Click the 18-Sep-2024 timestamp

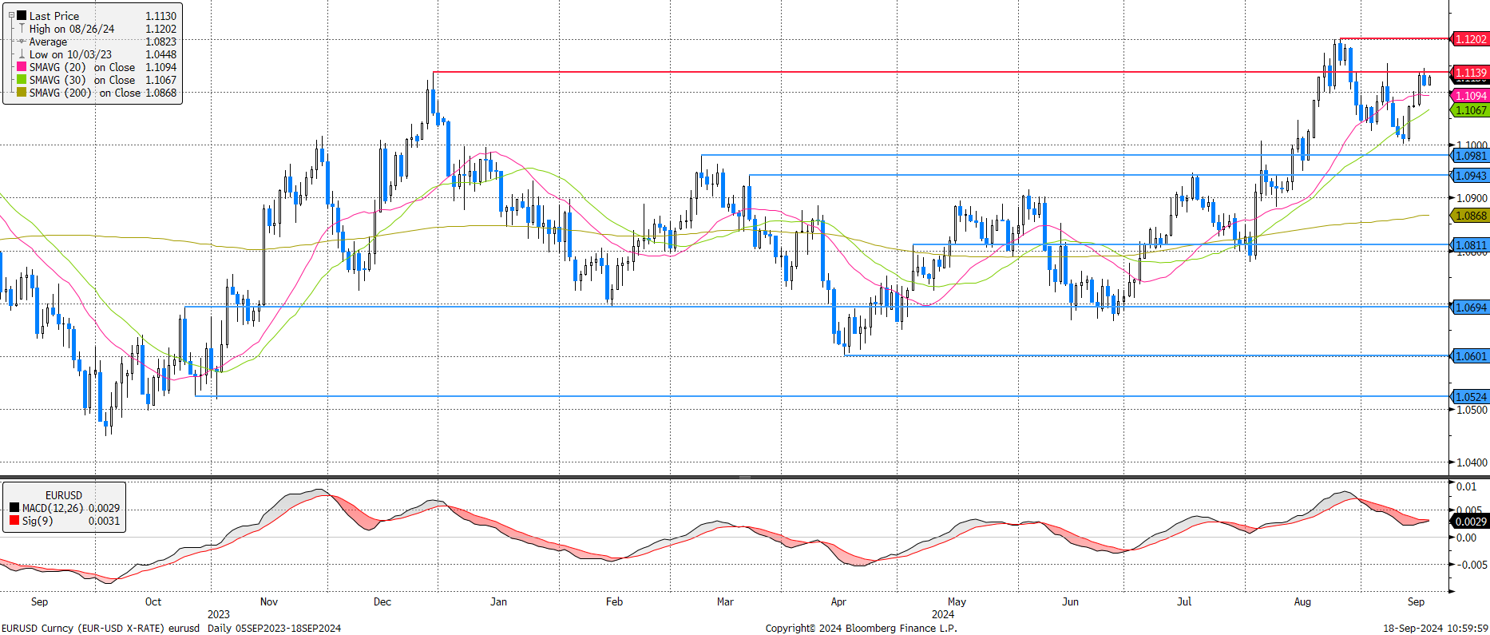pyautogui.click(x=1436, y=628)
